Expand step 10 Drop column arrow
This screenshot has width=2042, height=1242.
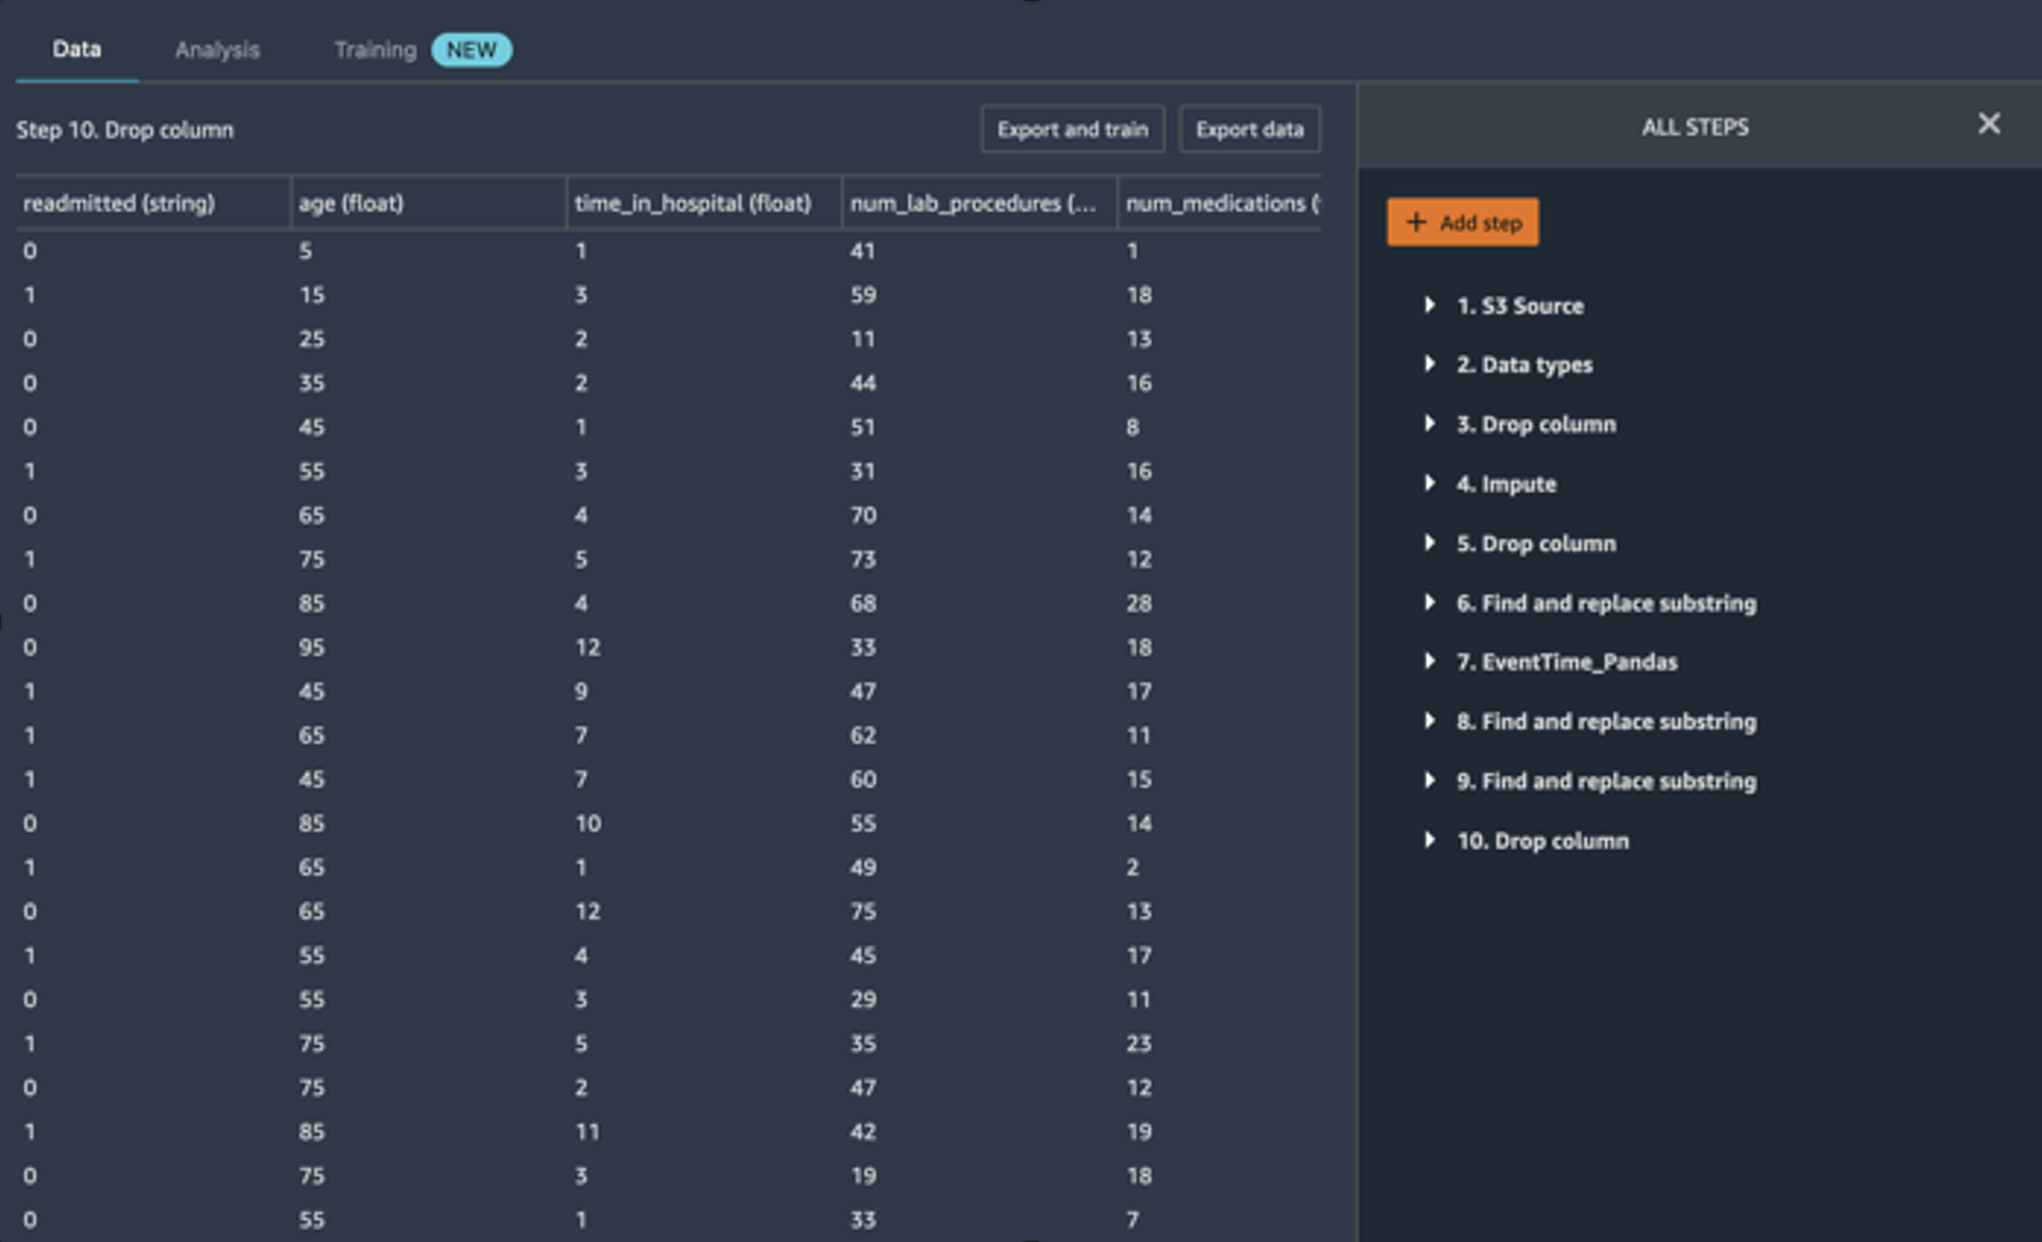point(1430,840)
